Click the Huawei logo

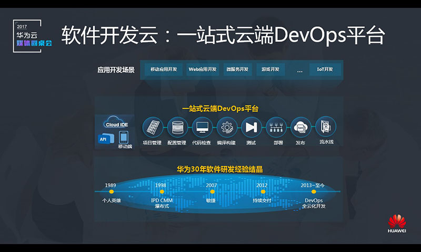pos(398,223)
